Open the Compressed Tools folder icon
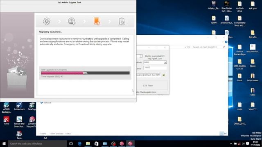The height and width of the screenshot is (147, 262). [239, 21]
